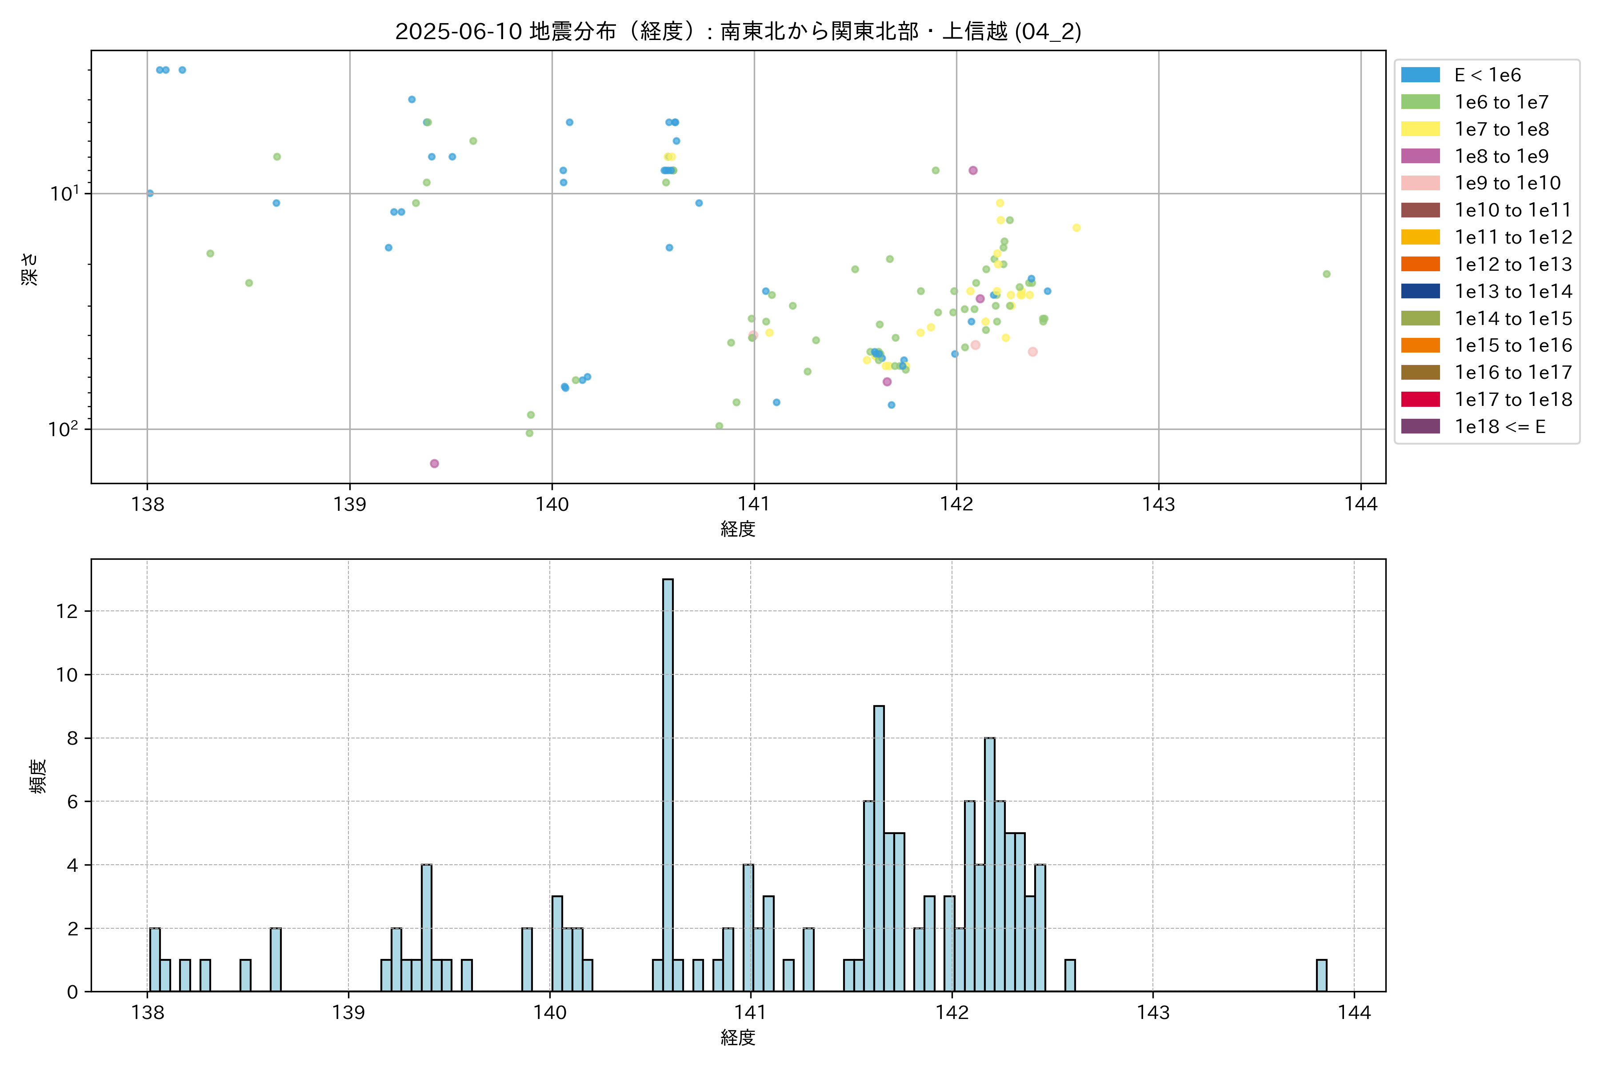The image size is (1600, 1067).
Task: Click the navy '1e13 to 1e14' legend swatch
Action: coord(1420,291)
